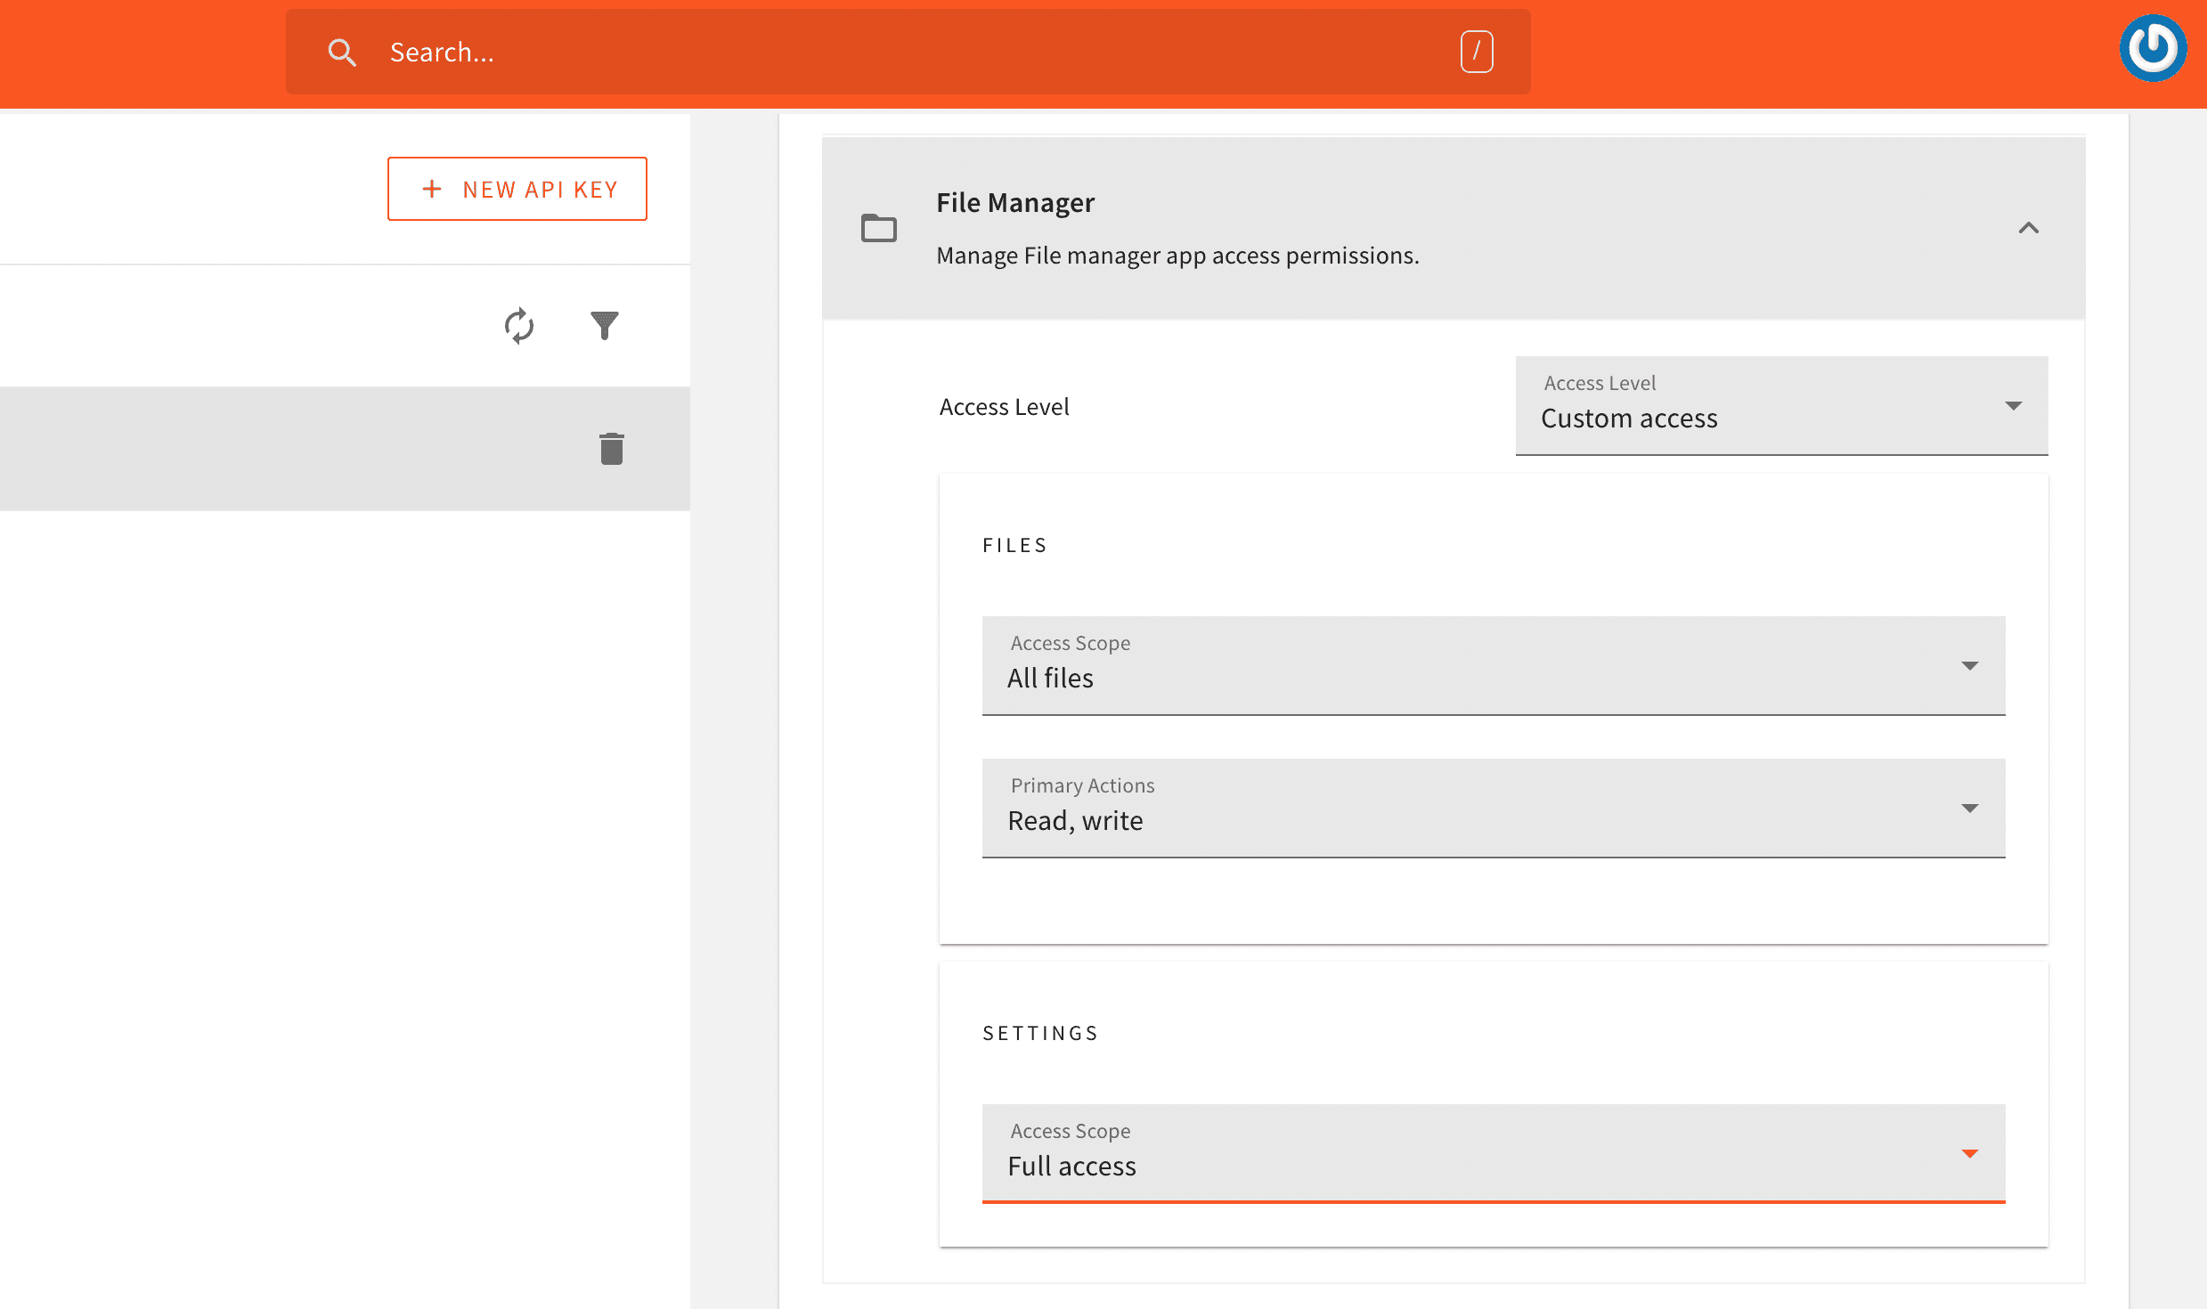Open the filter options icon
Screen dimensions: 2207x1309
pos(604,326)
